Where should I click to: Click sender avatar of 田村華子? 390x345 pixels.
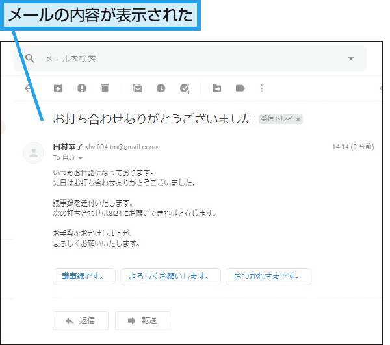pos(33,153)
